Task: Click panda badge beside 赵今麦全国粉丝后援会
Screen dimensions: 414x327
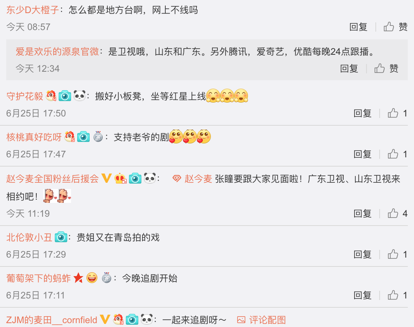Action: [x=150, y=178]
